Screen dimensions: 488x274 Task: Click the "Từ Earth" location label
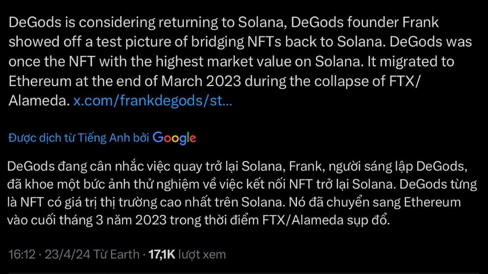[116, 255]
